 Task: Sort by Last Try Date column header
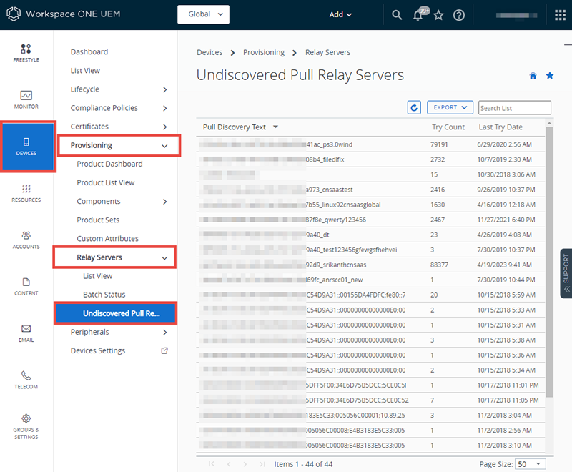point(500,127)
